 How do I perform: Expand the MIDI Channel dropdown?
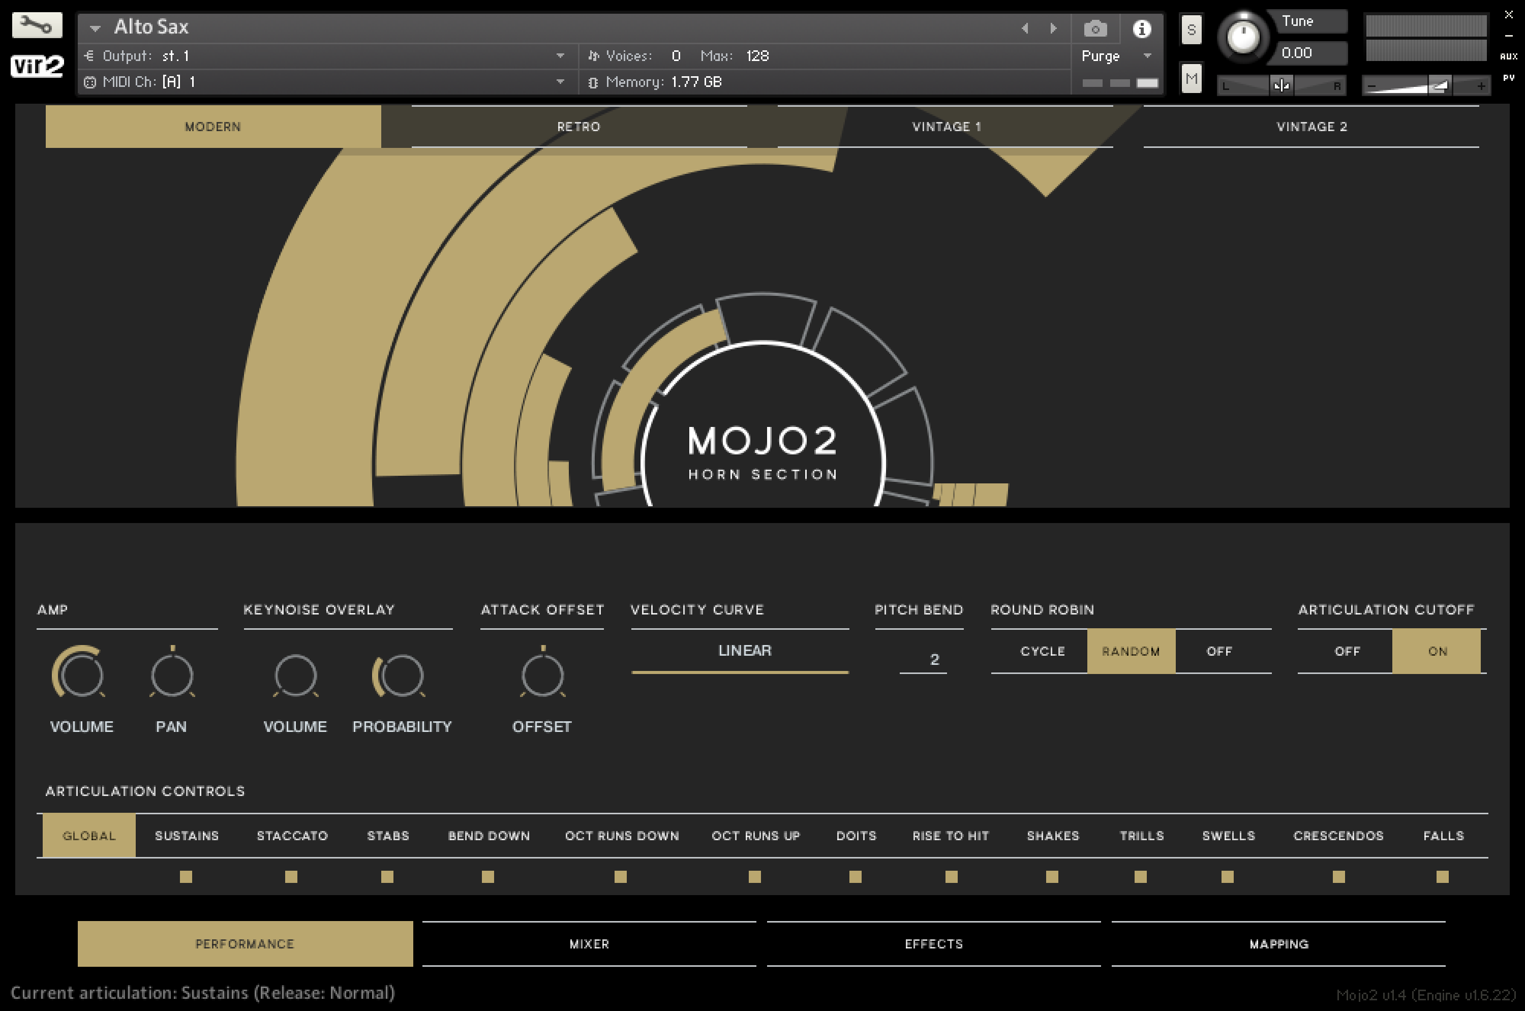tap(560, 82)
